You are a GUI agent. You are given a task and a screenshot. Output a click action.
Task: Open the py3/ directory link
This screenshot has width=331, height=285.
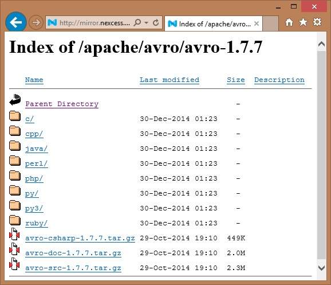pyautogui.click(x=34, y=209)
